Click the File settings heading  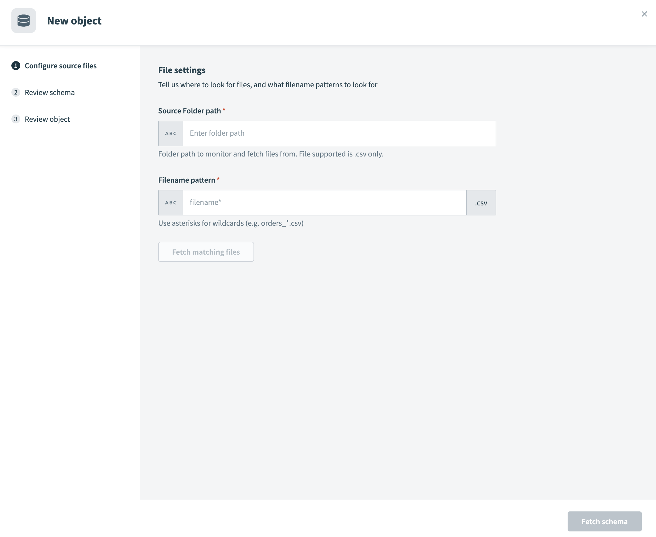[x=182, y=70]
